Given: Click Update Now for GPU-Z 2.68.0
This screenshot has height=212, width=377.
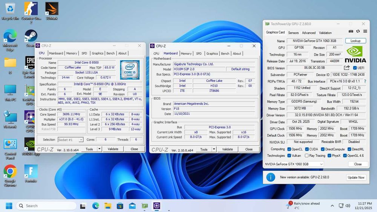Looking at the screenshot, I should [x=356, y=177].
